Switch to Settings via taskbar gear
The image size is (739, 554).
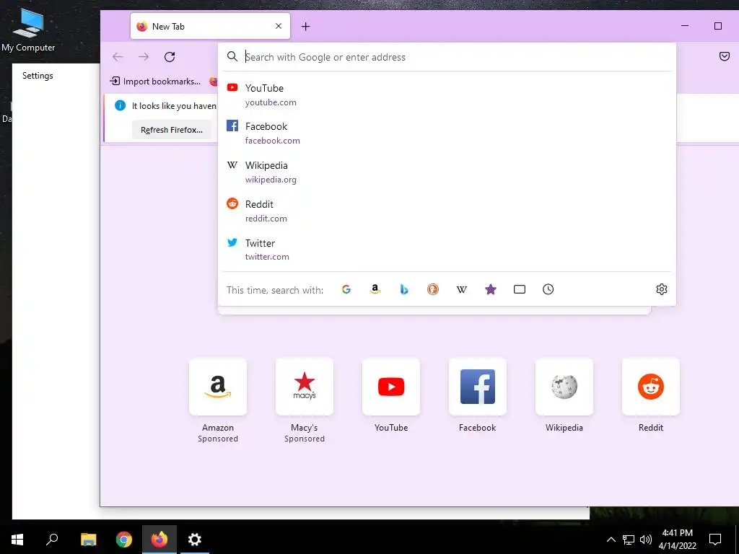click(195, 540)
